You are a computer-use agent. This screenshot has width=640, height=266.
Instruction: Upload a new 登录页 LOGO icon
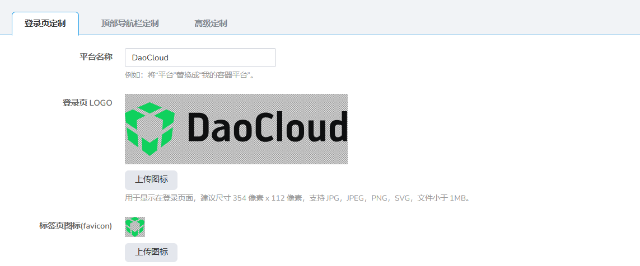151,180
